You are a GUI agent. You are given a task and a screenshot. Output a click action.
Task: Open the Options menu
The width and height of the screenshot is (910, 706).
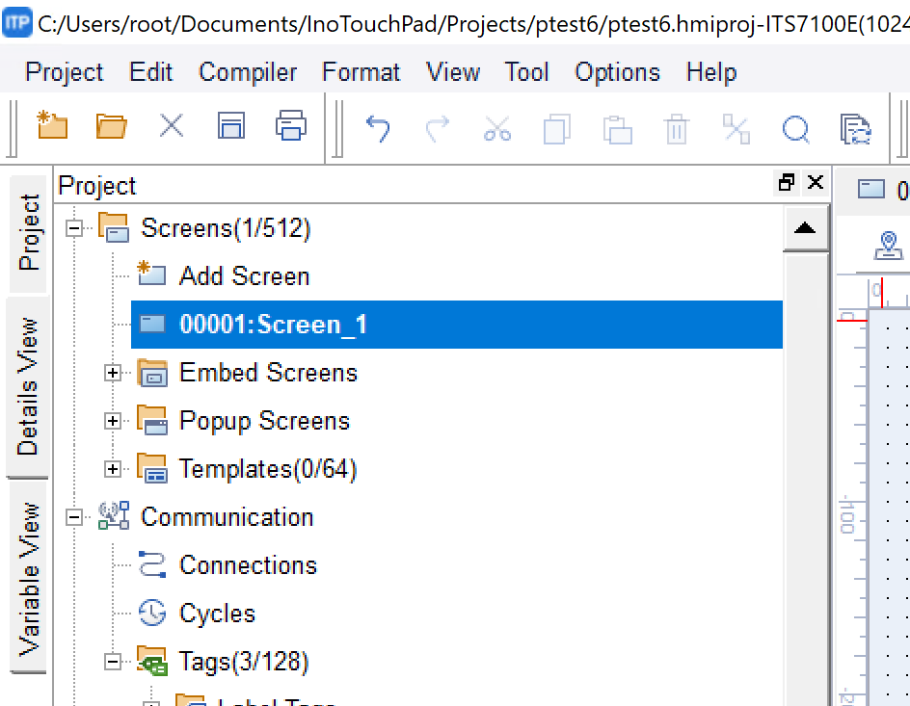click(617, 72)
